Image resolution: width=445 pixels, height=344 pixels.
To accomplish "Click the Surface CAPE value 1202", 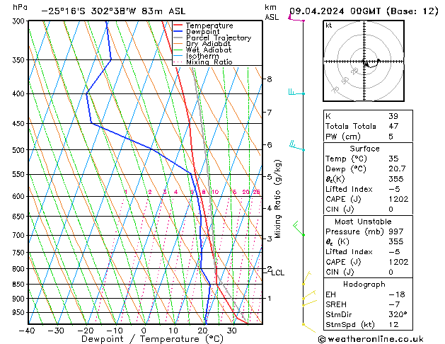I will click(398, 199).
